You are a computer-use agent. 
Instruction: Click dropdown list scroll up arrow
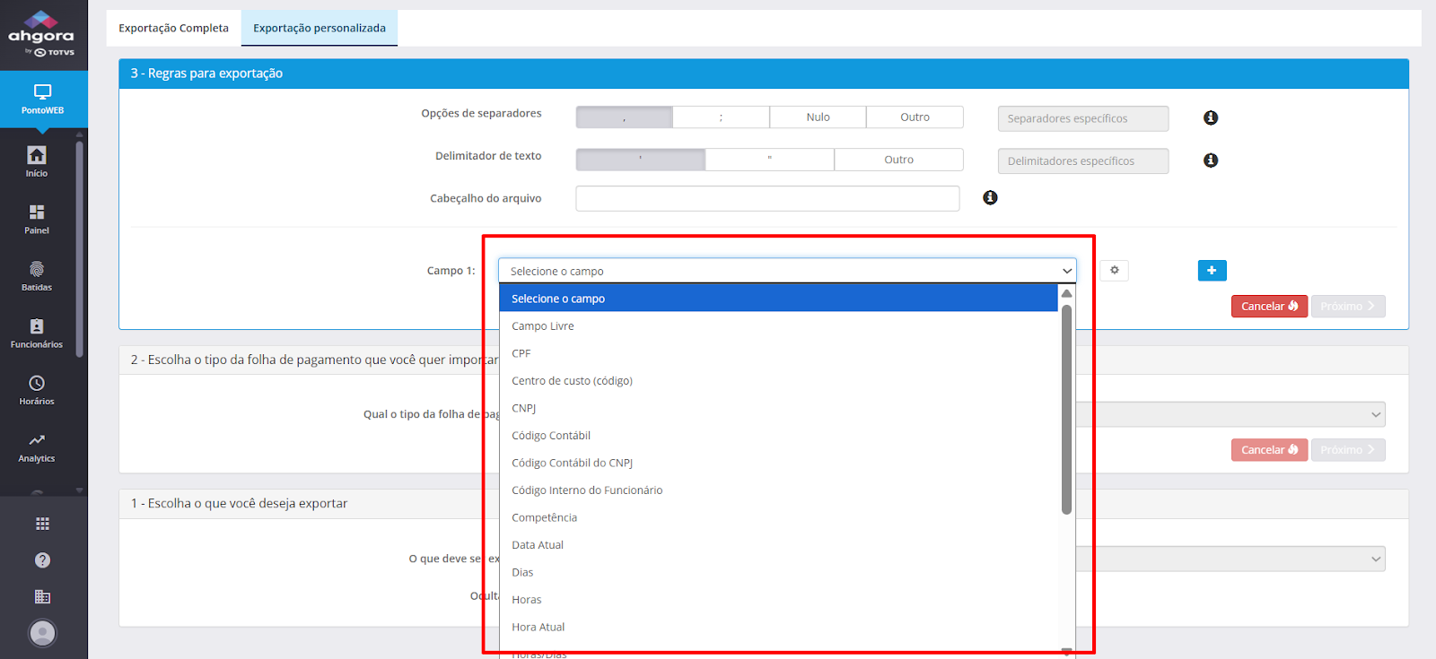tap(1066, 293)
